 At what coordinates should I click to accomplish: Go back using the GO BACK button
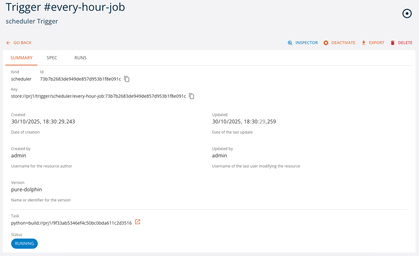(x=19, y=43)
